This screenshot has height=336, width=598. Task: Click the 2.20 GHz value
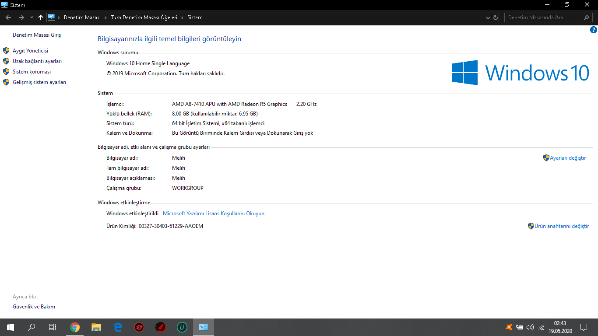pos(306,104)
